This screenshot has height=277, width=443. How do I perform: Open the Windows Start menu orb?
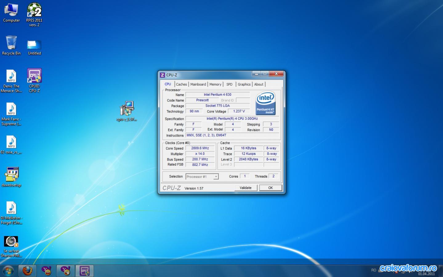point(8,271)
